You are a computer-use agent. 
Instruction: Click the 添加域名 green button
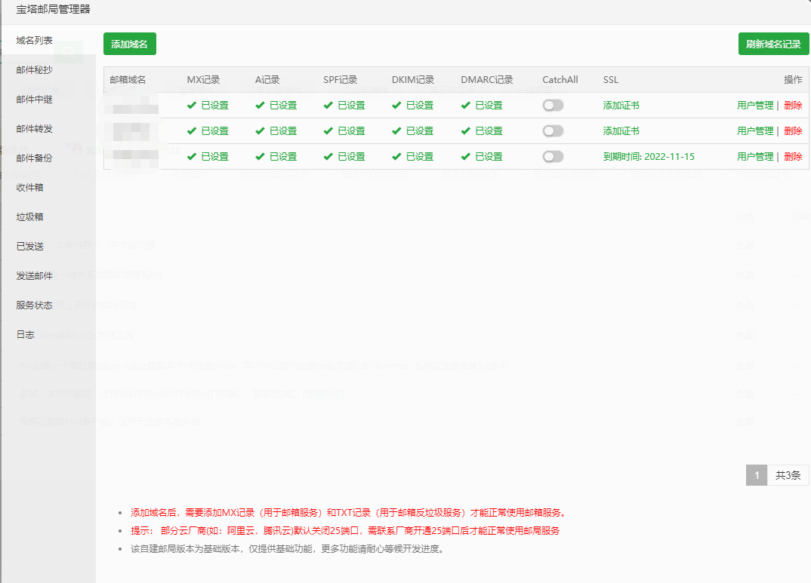pyautogui.click(x=129, y=44)
